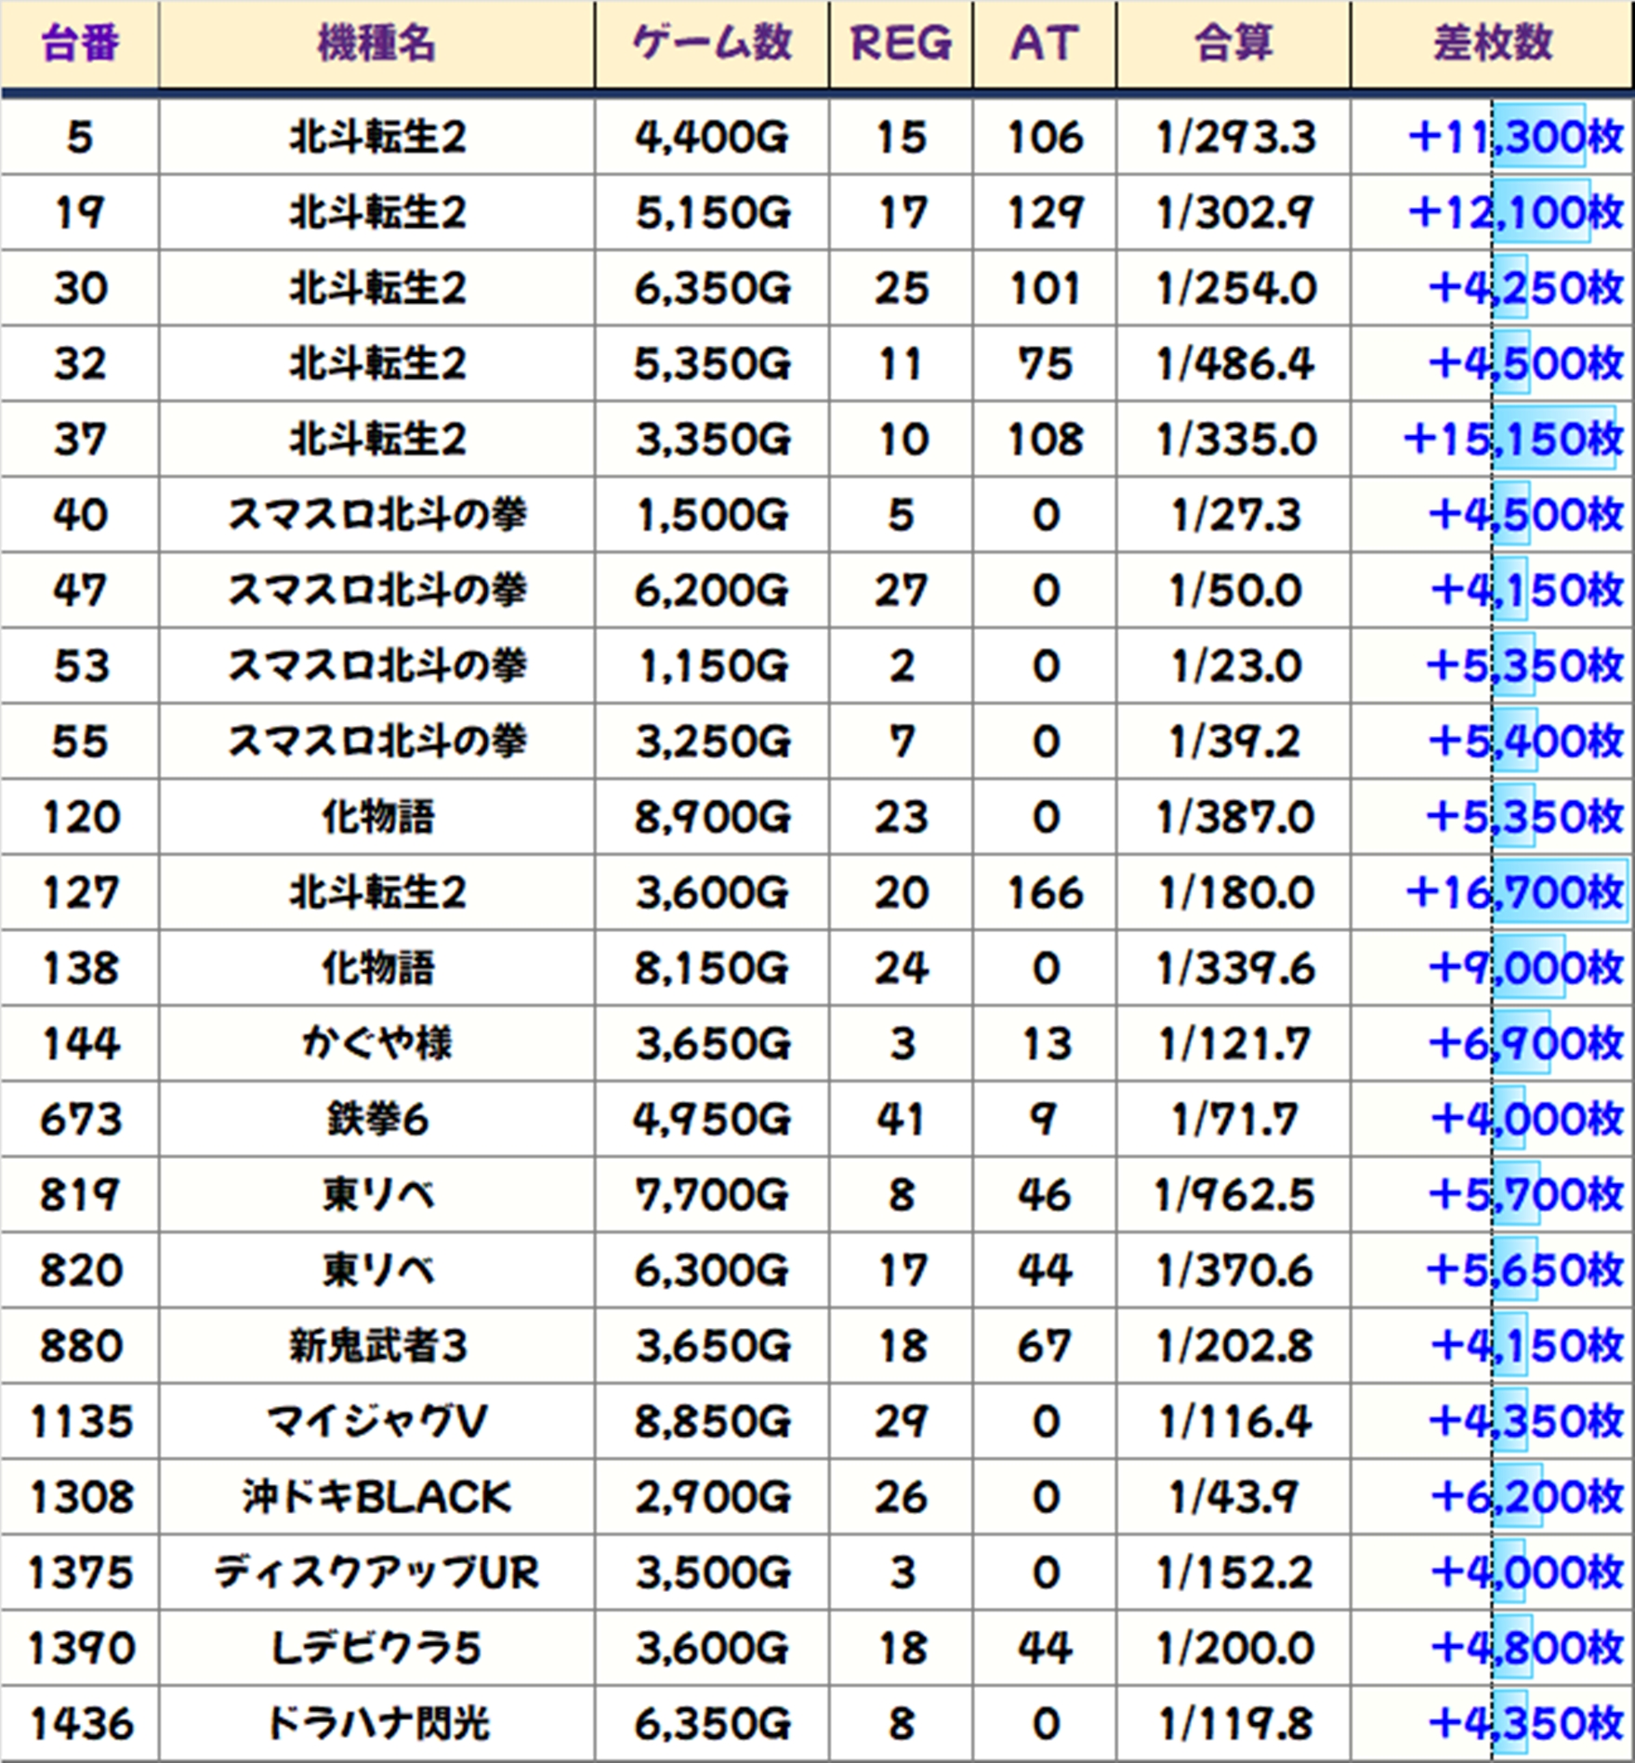Viewport: 1635px width, 1763px height.
Task: Click the ゲーム数 column header
Action: [711, 44]
